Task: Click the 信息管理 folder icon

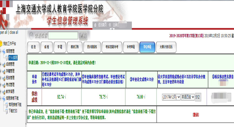Action: (x=4, y=51)
